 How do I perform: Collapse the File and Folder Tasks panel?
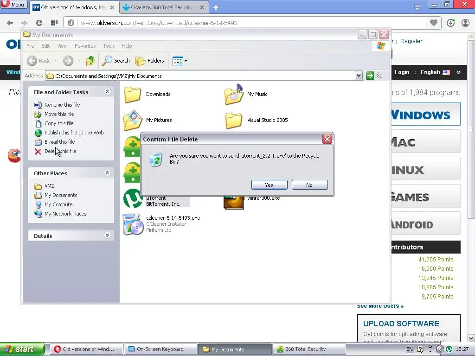pos(107,92)
